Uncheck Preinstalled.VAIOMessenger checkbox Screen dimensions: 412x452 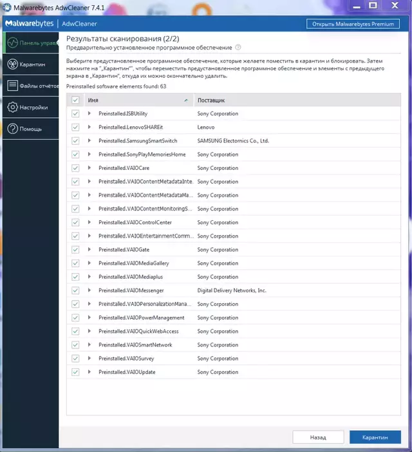coord(75,290)
